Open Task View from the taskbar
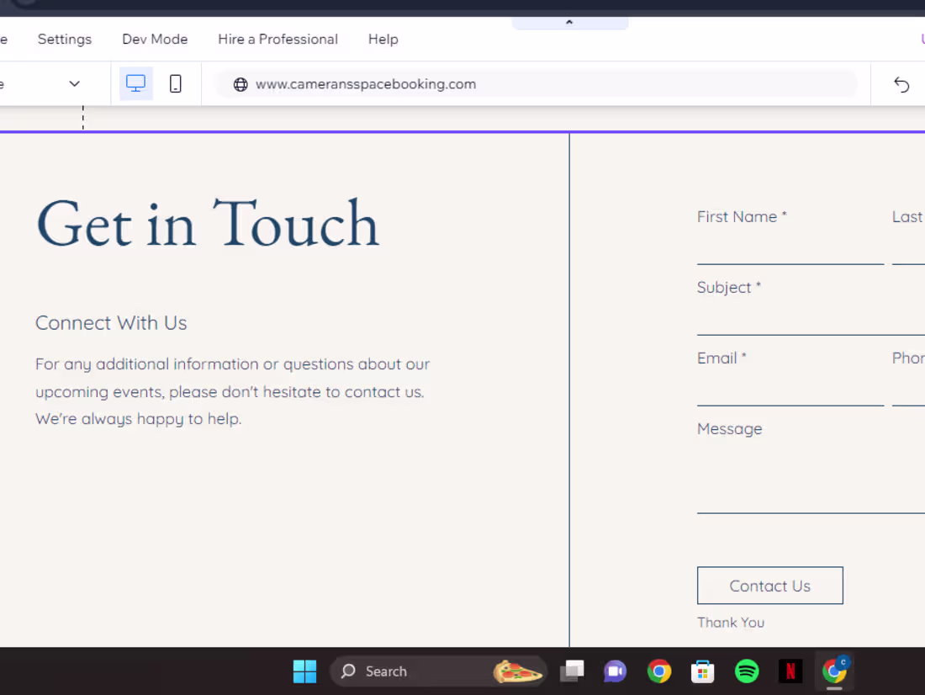 click(572, 671)
